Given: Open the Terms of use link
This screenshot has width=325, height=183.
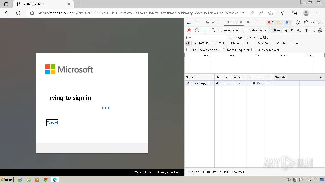Looking at the screenshot, I should point(143,172).
